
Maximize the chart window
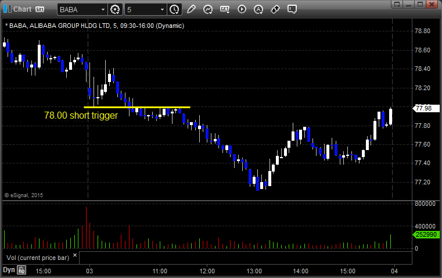click(x=420, y=4)
